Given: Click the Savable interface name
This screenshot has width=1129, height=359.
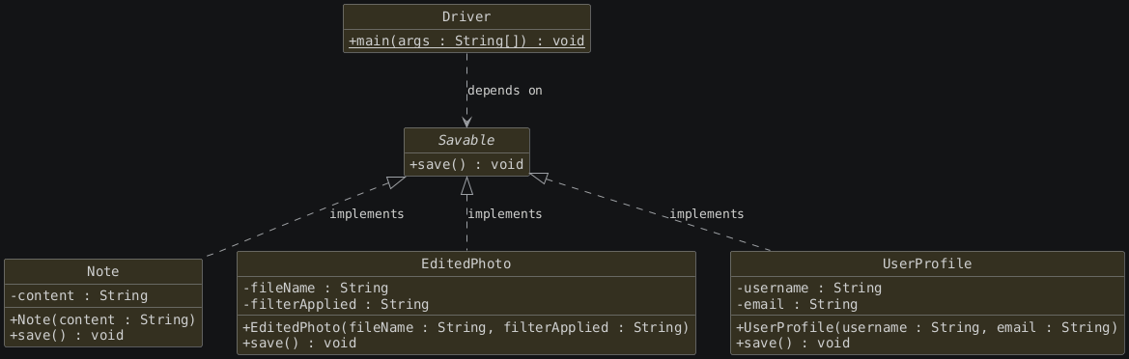Looking at the screenshot, I should click(466, 140).
